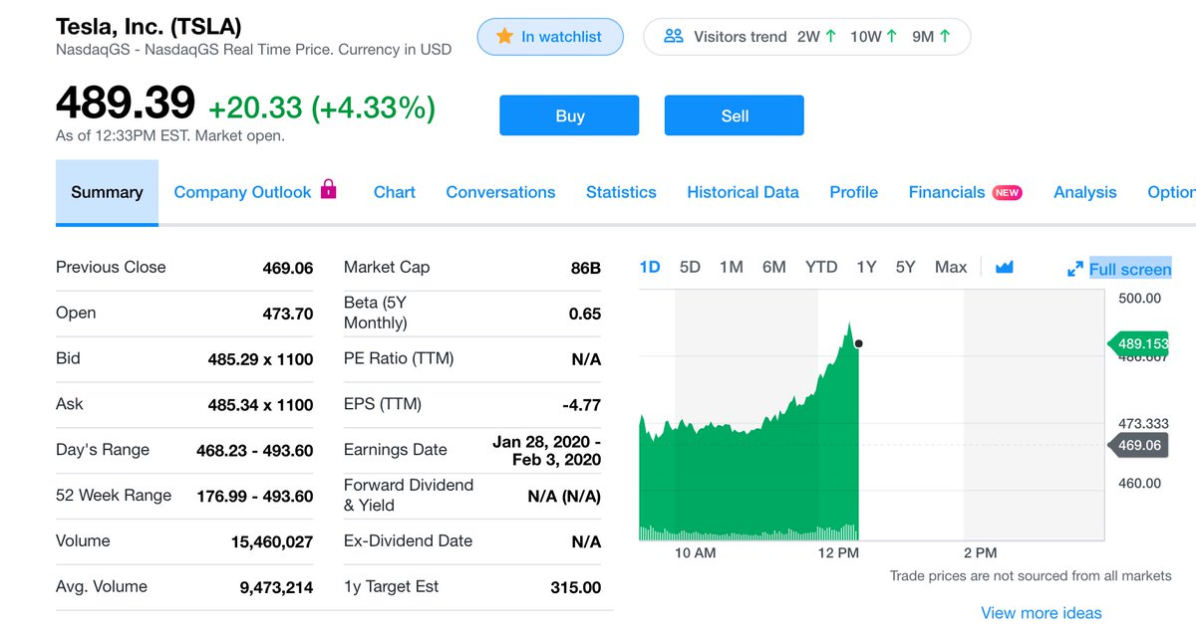The image size is (1196, 635).
Task: Click the black price point marker on chart
Action: coord(859,343)
